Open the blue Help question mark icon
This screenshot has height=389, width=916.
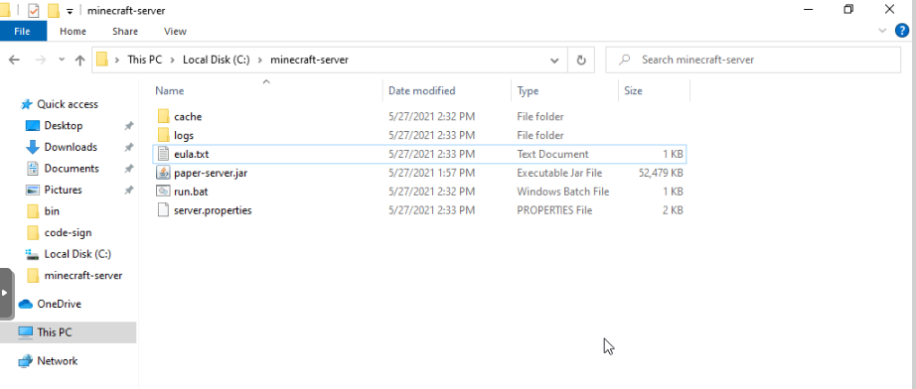(902, 31)
